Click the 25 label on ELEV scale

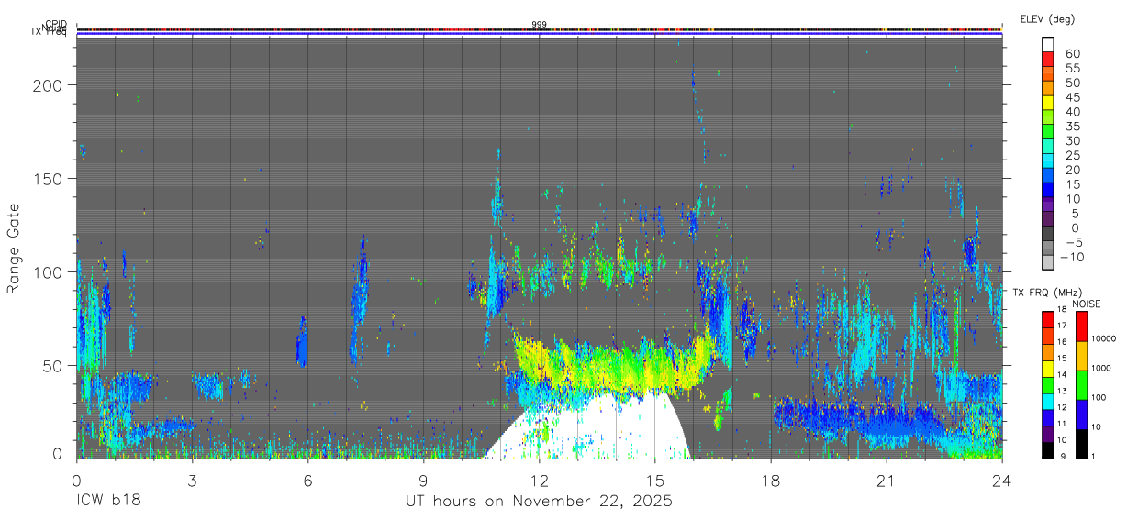click(x=1073, y=155)
